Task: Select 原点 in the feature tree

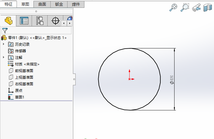Action: pyautogui.click(x=19, y=90)
